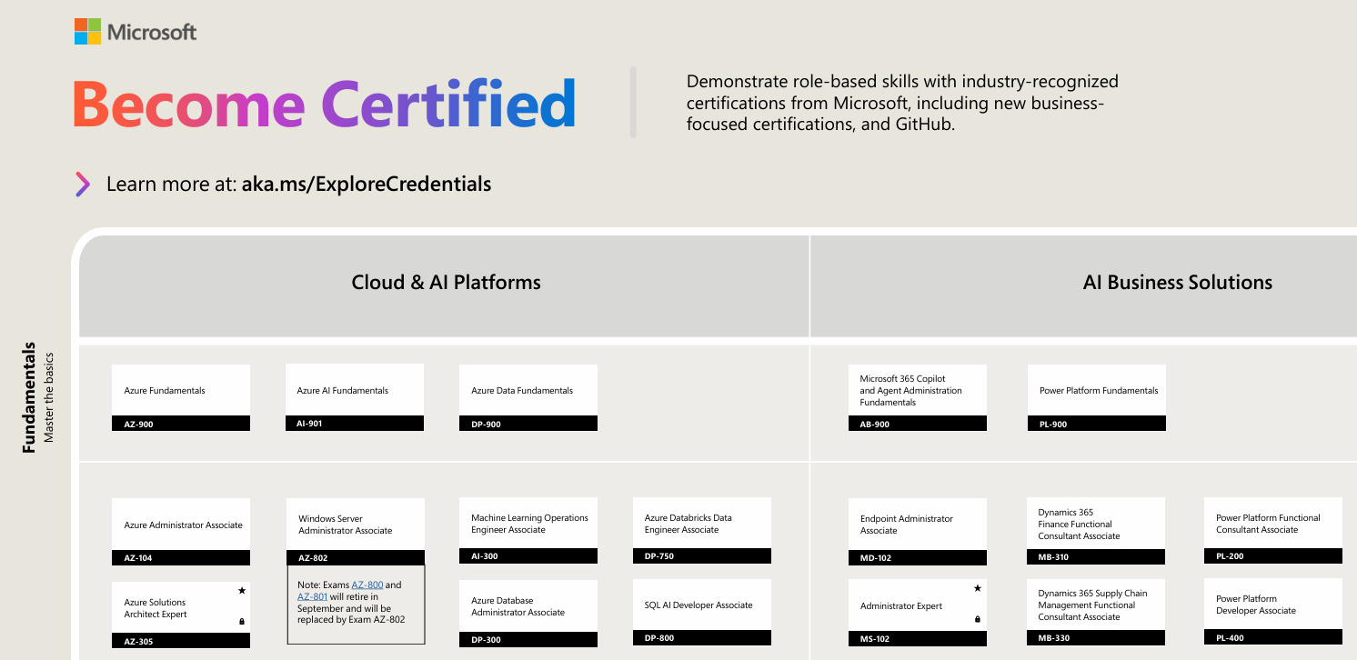Click the star on the Administrator Expert card
Viewport: 1357px width, 660px height.
point(977,588)
